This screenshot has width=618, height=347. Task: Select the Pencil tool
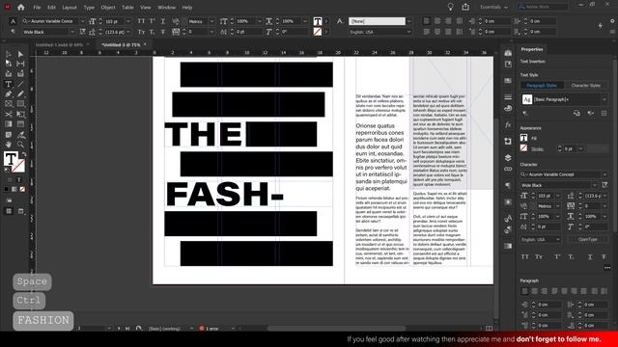20,94
